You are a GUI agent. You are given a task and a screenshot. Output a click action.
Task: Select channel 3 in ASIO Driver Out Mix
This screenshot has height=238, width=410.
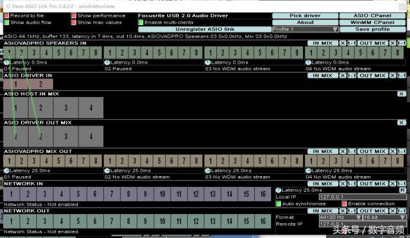coord(65,136)
